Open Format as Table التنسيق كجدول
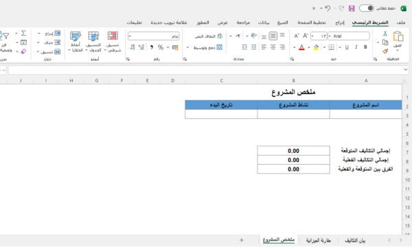The height and width of the screenshot is (247, 412). coord(93,42)
